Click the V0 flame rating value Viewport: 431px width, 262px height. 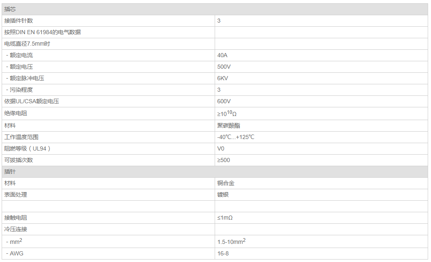[221, 148]
